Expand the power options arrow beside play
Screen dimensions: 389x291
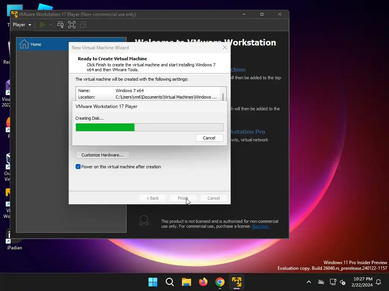click(x=51, y=25)
